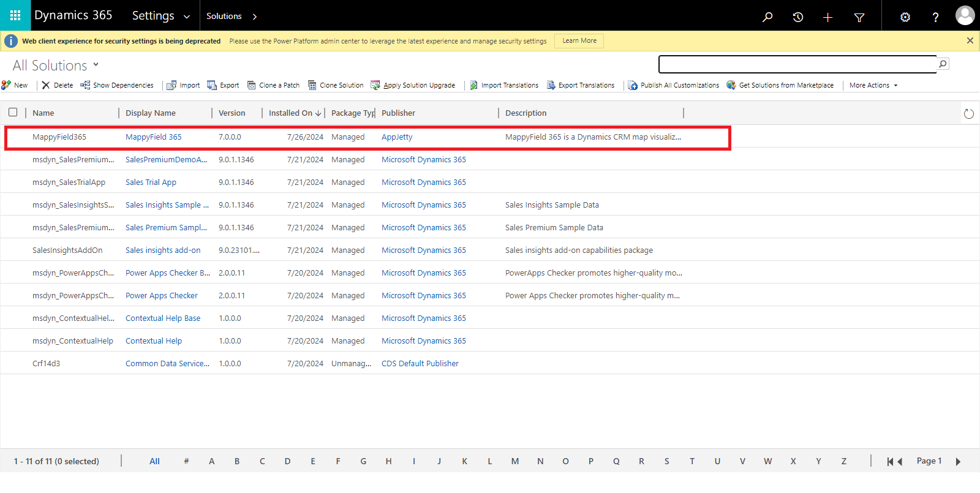
Task: Sort by Publisher column header
Action: click(398, 113)
